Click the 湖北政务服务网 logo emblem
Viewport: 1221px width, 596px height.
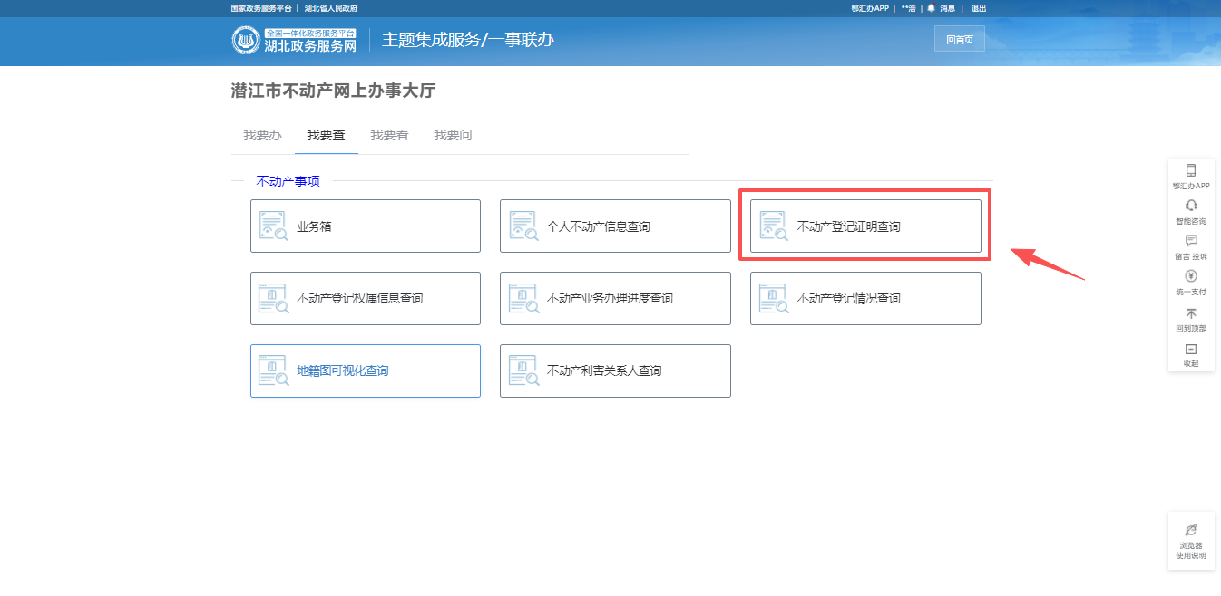tap(246, 40)
